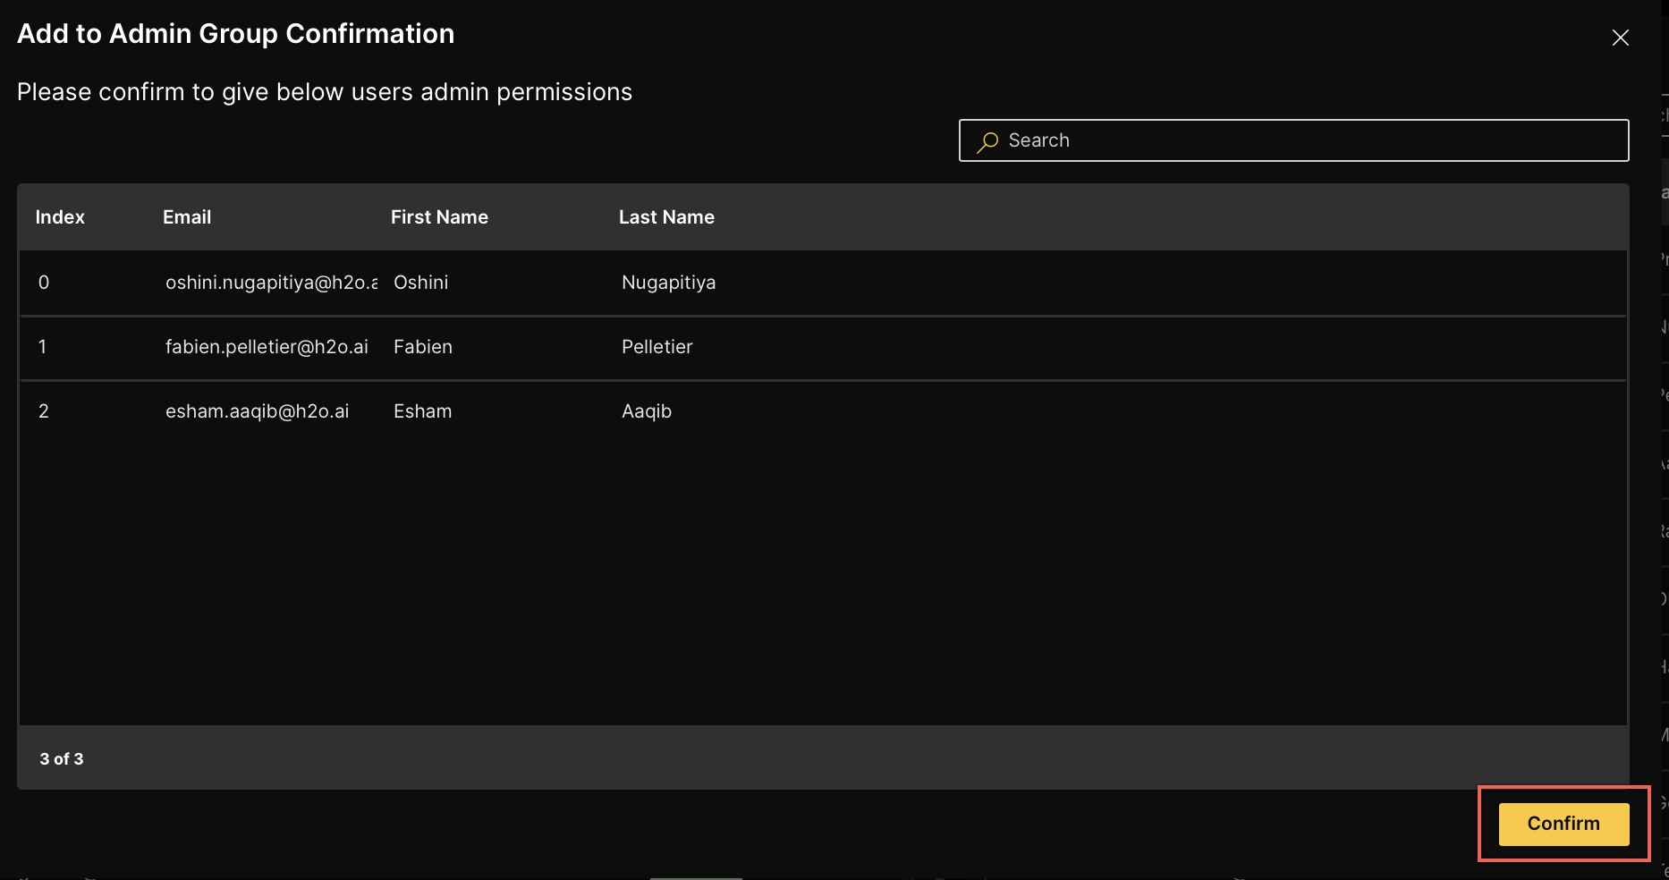
Task: Click the 3 of 3 record counter
Action: pyautogui.click(x=60, y=758)
